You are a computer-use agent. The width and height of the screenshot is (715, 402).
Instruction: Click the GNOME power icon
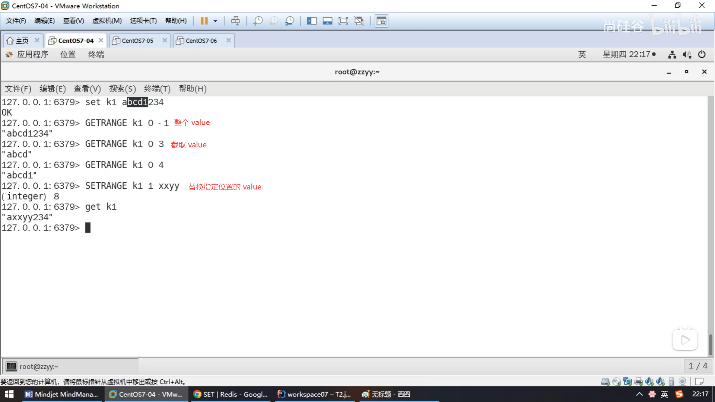pos(702,54)
